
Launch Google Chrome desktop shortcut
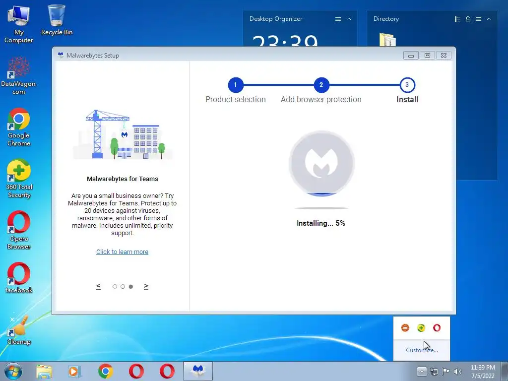pyautogui.click(x=18, y=127)
